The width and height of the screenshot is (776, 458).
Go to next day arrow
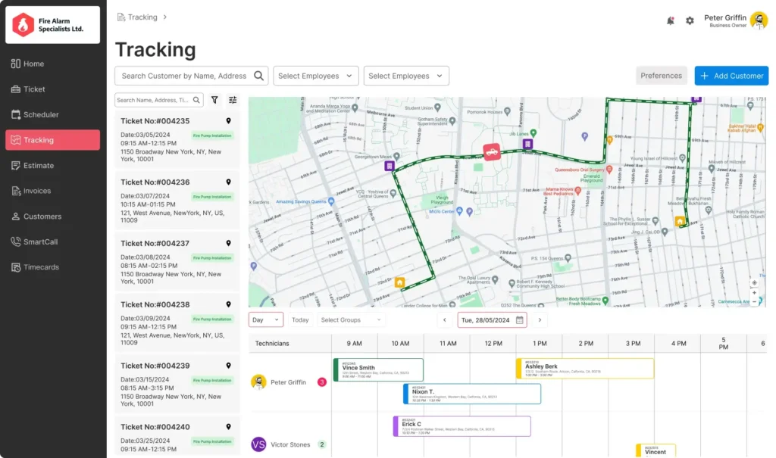point(540,320)
